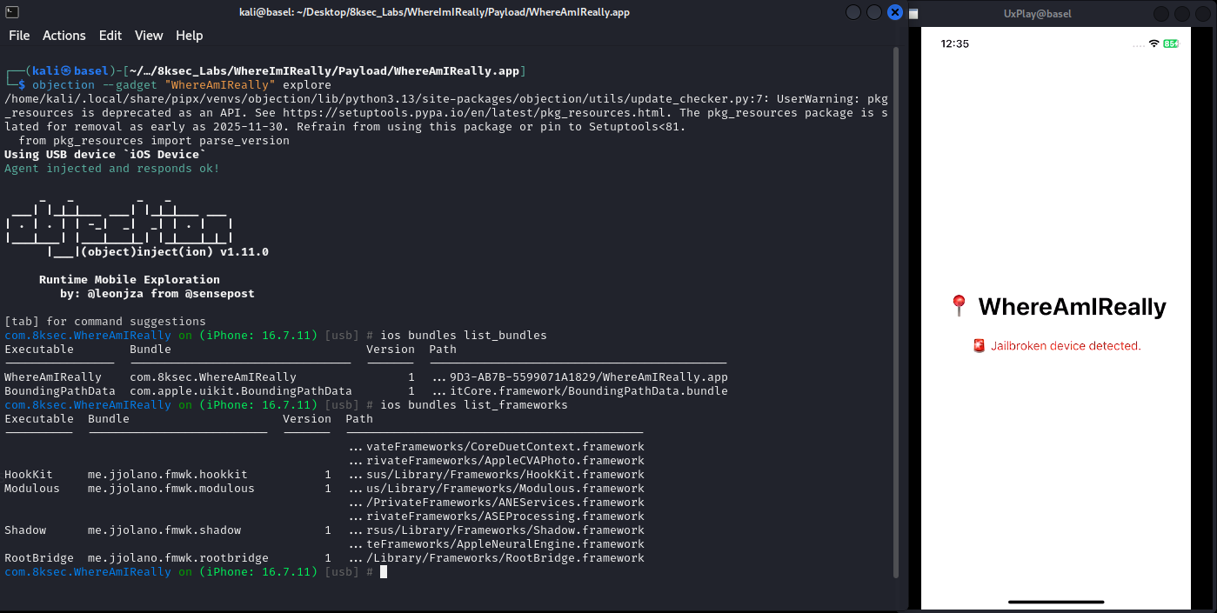The height and width of the screenshot is (613, 1217).
Task: Click 'me.jjolano.fmwk.modulous' bundle text
Action: [171, 489]
